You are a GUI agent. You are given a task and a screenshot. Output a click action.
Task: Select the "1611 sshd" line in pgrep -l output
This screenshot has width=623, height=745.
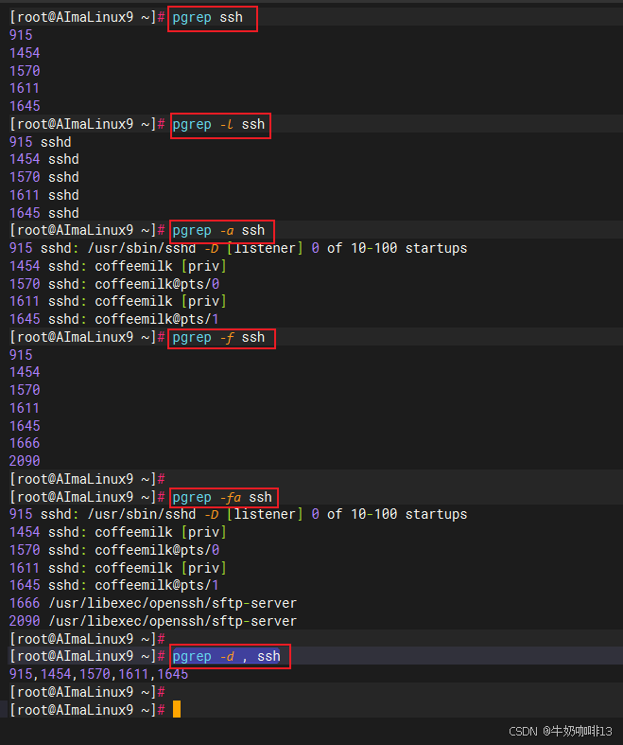tap(44, 195)
